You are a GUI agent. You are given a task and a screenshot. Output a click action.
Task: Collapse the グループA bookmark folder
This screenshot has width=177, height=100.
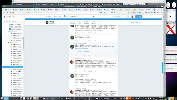pos(8,31)
